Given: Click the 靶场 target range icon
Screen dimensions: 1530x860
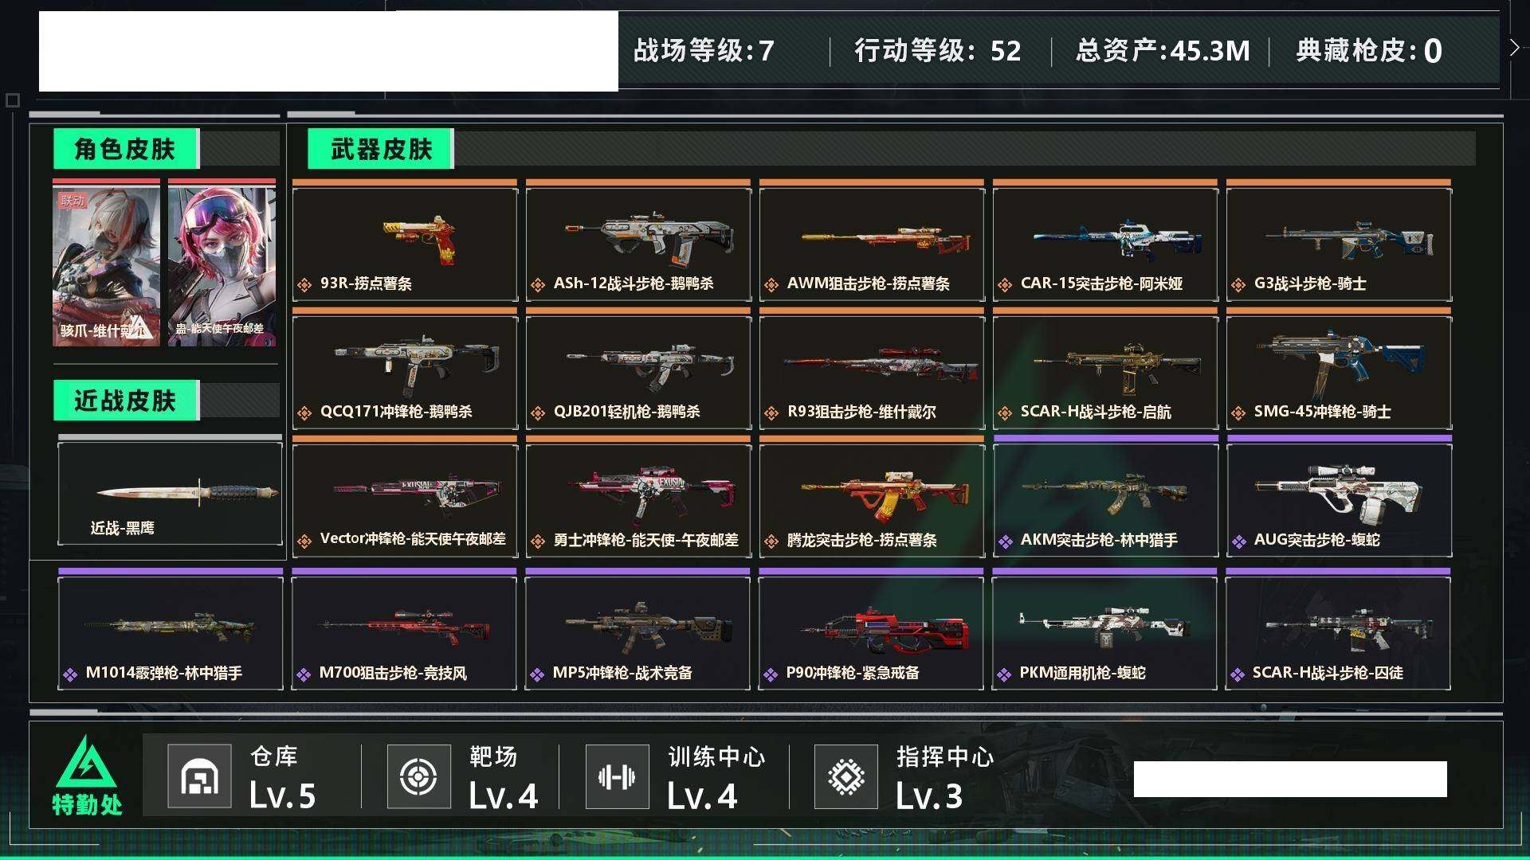Looking at the screenshot, I should pyautogui.click(x=418, y=776).
